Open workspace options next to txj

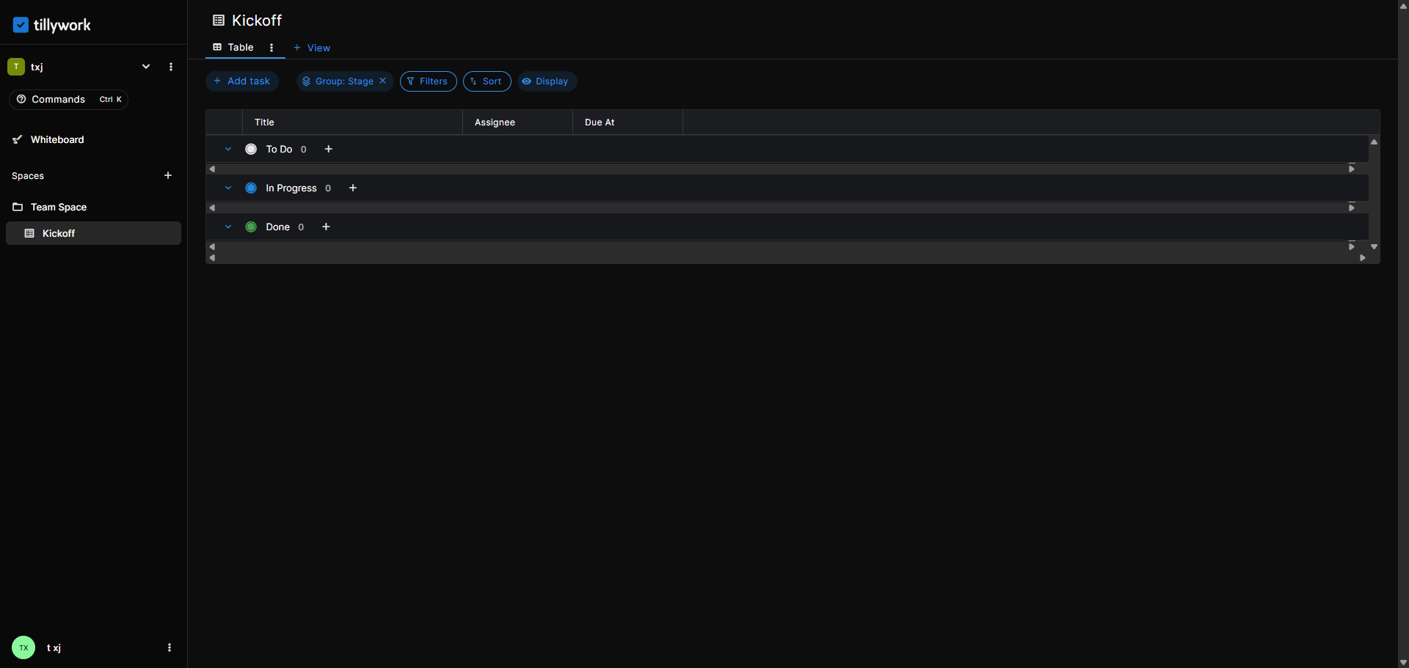(171, 67)
